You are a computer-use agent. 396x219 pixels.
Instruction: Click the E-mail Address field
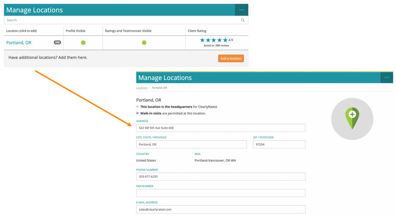(x=221, y=210)
